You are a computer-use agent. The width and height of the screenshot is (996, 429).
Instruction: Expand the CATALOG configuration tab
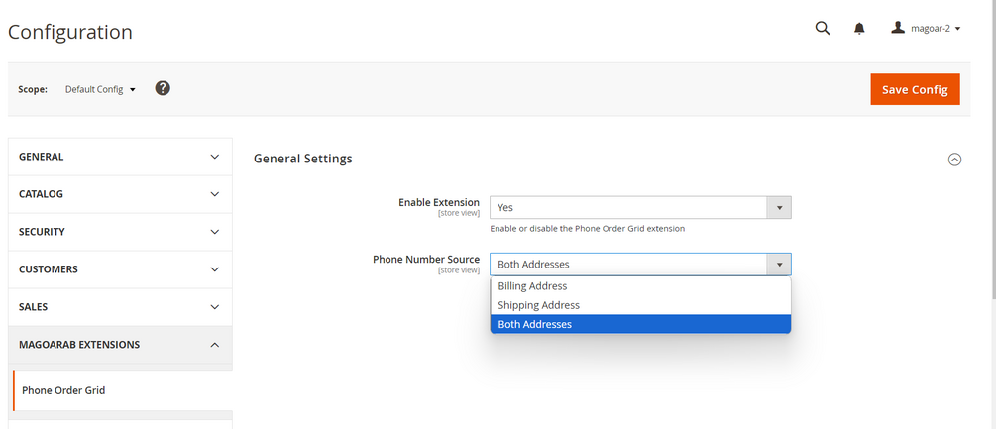pyautogui.click(x=120, y=194)
